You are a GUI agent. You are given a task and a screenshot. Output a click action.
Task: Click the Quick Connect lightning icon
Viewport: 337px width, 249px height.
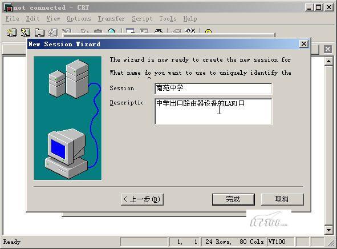[x=25, y=33]
